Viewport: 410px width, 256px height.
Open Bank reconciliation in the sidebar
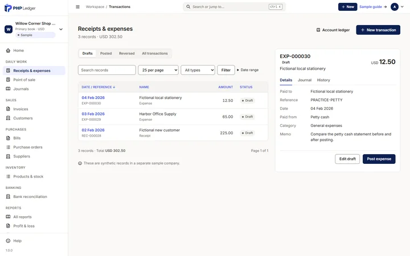coord(34,196)
